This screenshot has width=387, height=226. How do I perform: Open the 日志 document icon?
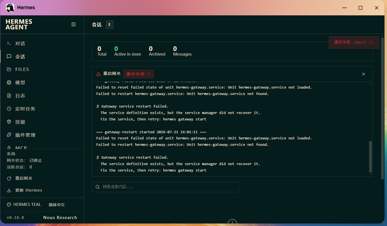click(9, 96)
